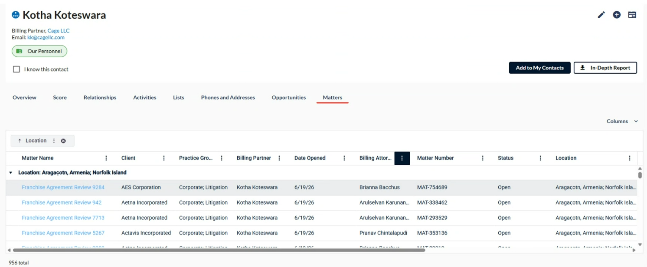This screenshot has width=647, height=267.
Task: Switch to the Score tab
Action: tap(60, 98)
